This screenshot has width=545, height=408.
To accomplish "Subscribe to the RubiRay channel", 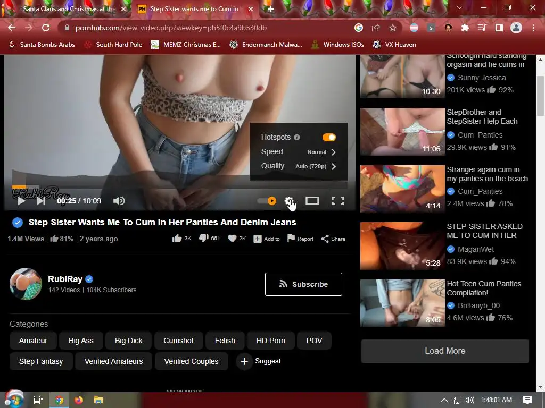I will (x=303, y=284).
